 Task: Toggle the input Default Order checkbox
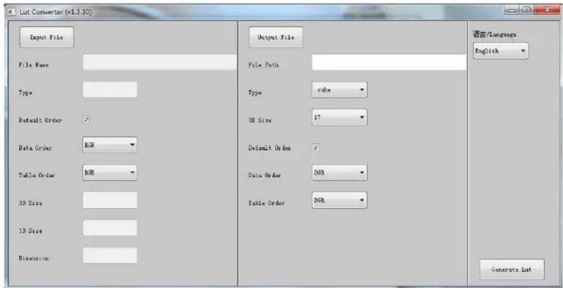(x=86, y=120)
